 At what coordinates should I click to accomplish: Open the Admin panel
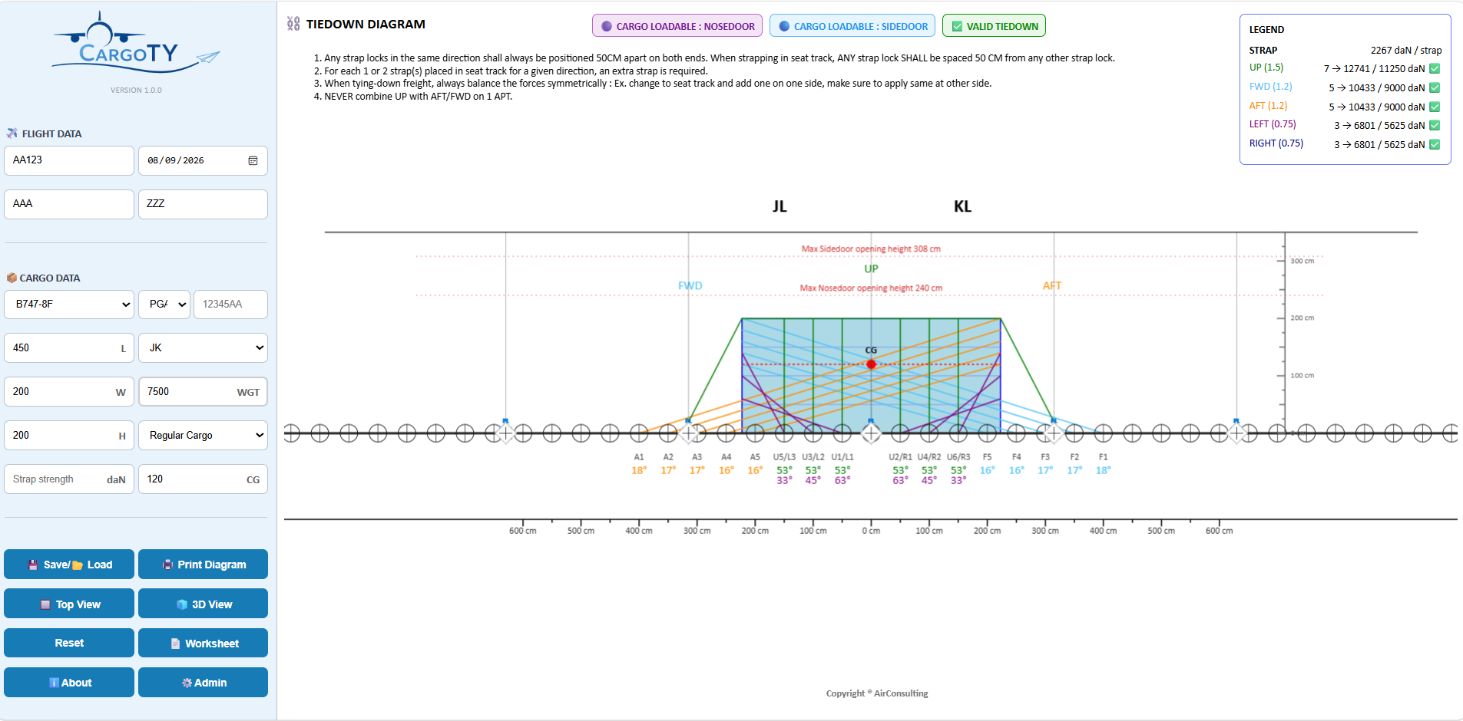pos(203,683)
